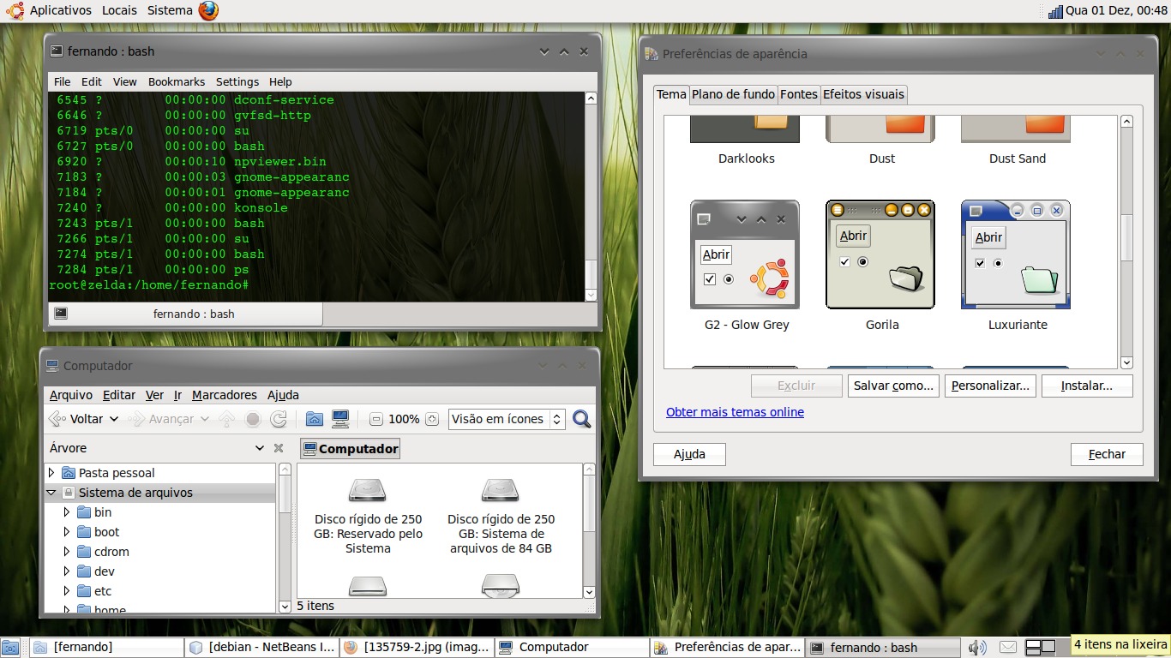This screenshot has height=658, width=1171.
Task: Click the network status icon in top panel
Action: (x=1055, y=11)
